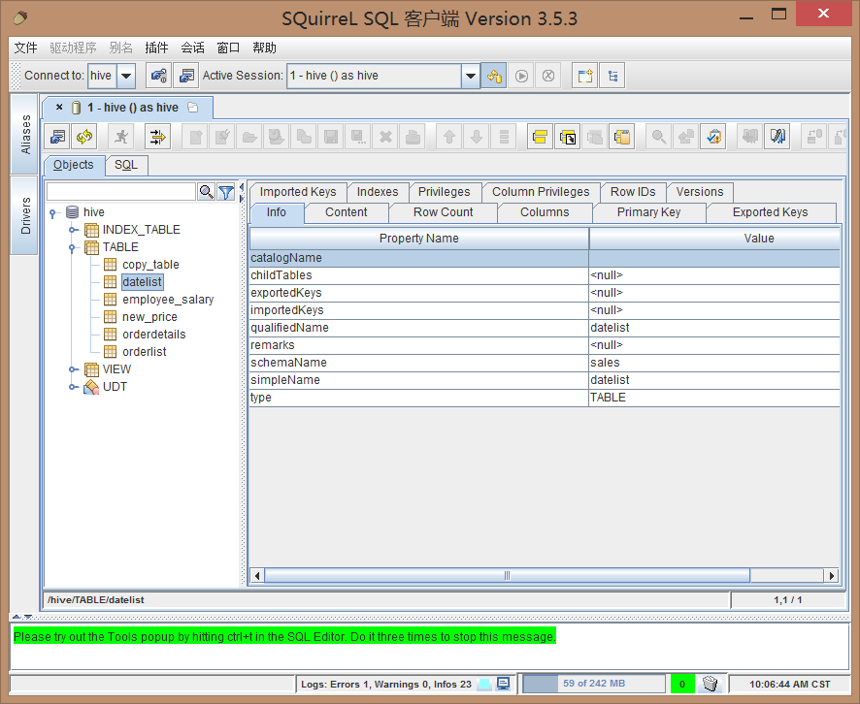860x704 pixels.
Task: Click the yellow panel icon left of the magnifier
Action: [x=622, y=137]
